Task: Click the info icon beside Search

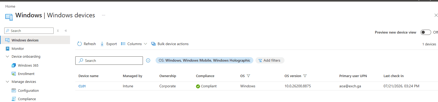Action: (148, 61)
